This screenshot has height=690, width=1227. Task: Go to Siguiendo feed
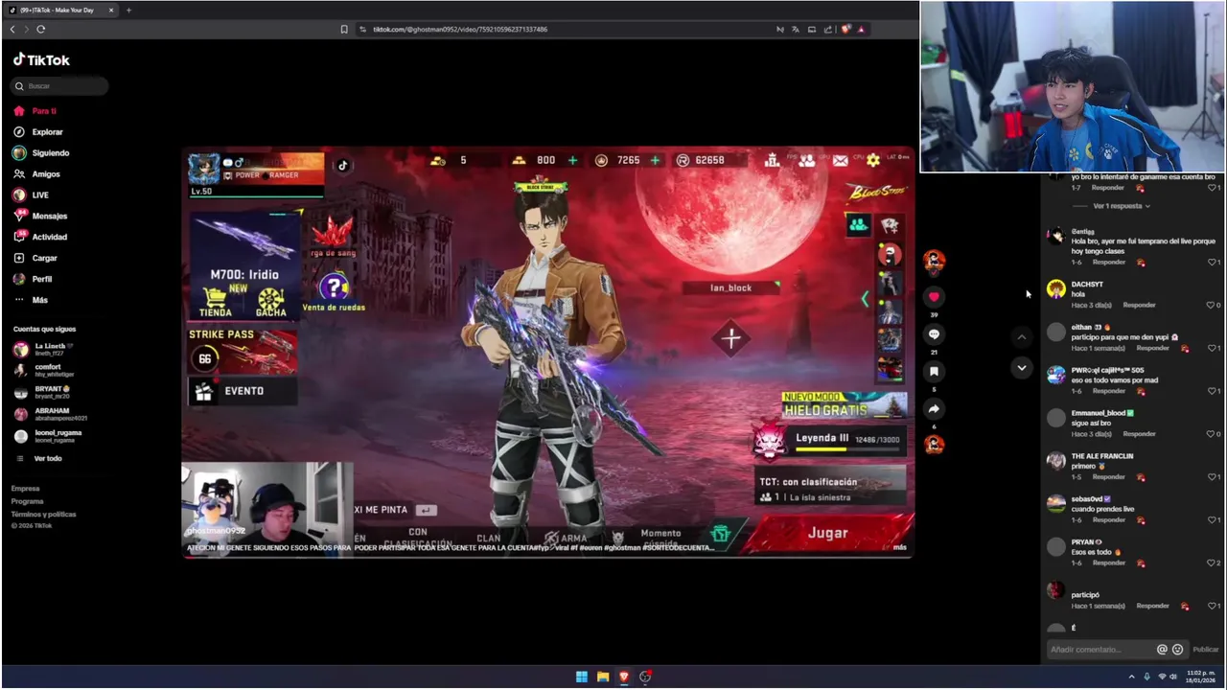tap(50, 153)
